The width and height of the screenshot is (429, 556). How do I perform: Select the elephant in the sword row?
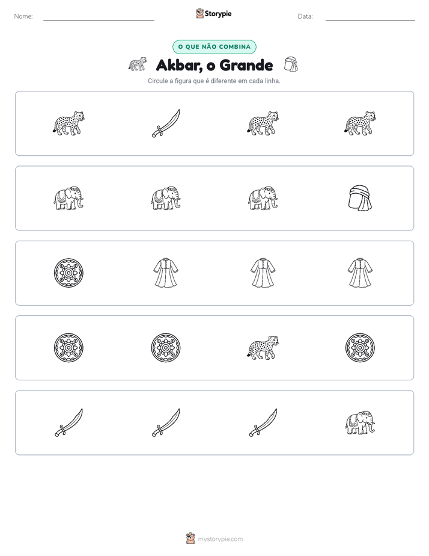tap(360, 422)
